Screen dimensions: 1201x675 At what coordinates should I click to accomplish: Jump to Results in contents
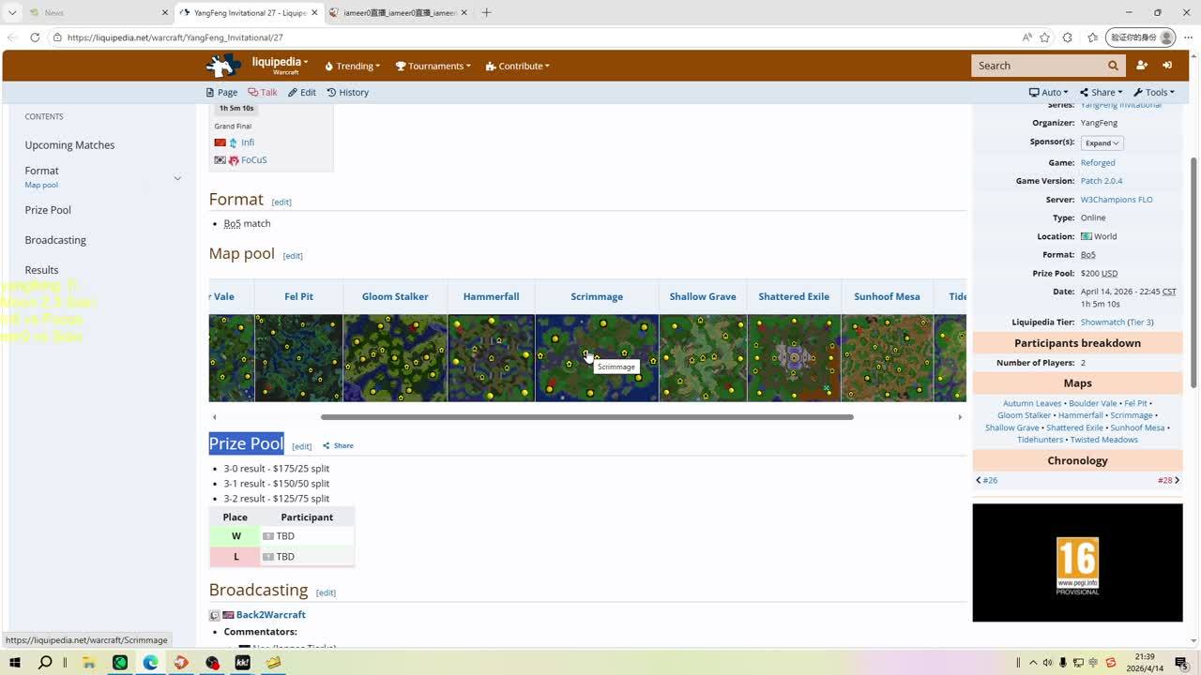(x=41, y=270)
